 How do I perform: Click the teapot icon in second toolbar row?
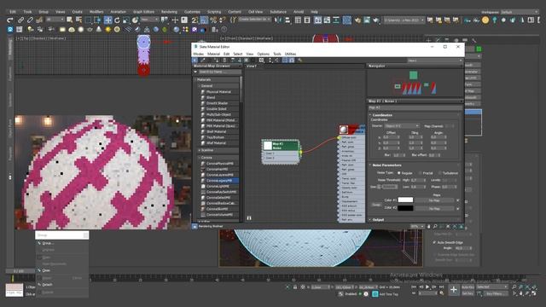pyautogui.click(x=90, y=30)
